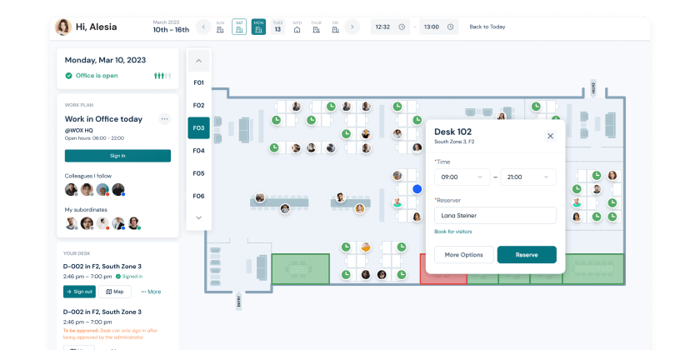The image size is (700, 350).
Task: Click the Reserver name input field
Action: tap(495, 215)
